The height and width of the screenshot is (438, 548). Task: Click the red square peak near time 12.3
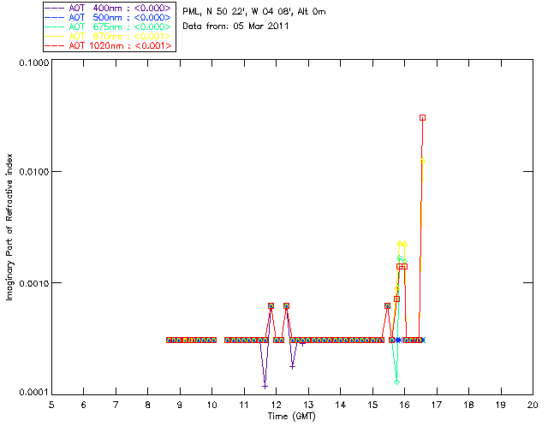pyautogui.click(x=286, y=305)
